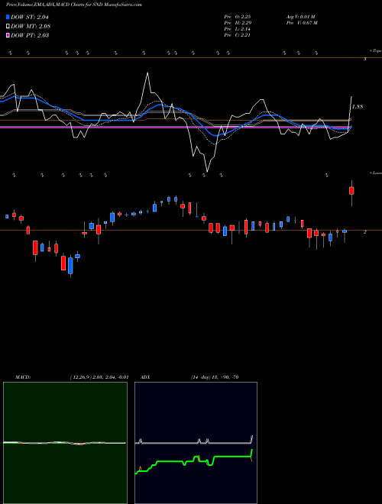This screenshot has width=382, height=504.
Task: Click the white DOW MT legend swatch
Action: [x=8, y=27]
